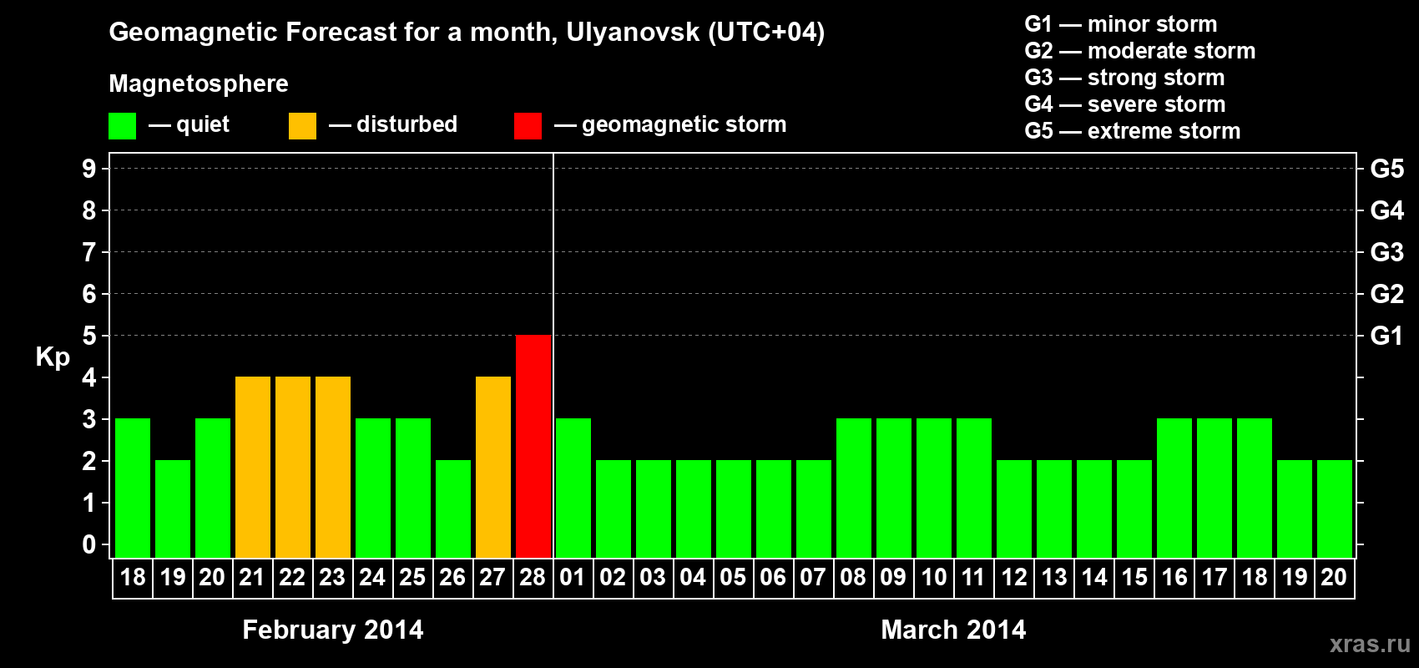Click the 'March 2014' month label
The height and width of the screenshot is (668, 1419).
953,630
